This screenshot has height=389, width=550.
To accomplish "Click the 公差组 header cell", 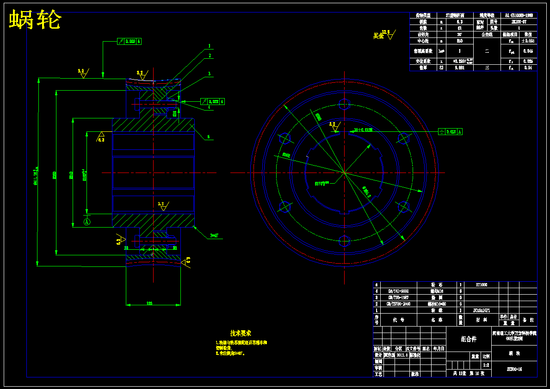I will coord(488,35).
